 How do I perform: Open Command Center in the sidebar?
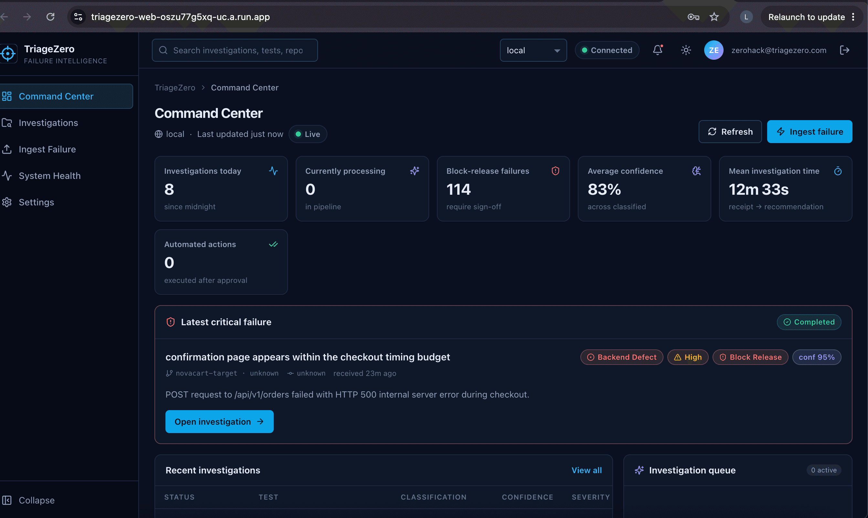(66, 96)
